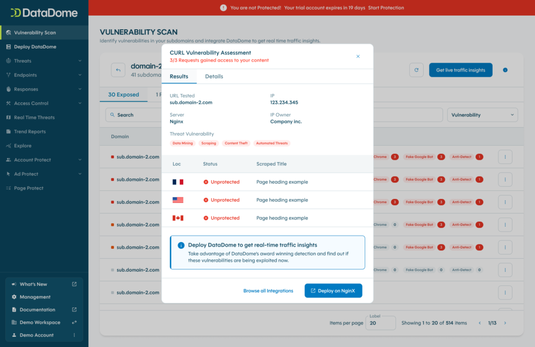The height and width of the screenshot is (347, 535).
Task: Click the Deploy on NginX button
Action: tap(333, 291)
